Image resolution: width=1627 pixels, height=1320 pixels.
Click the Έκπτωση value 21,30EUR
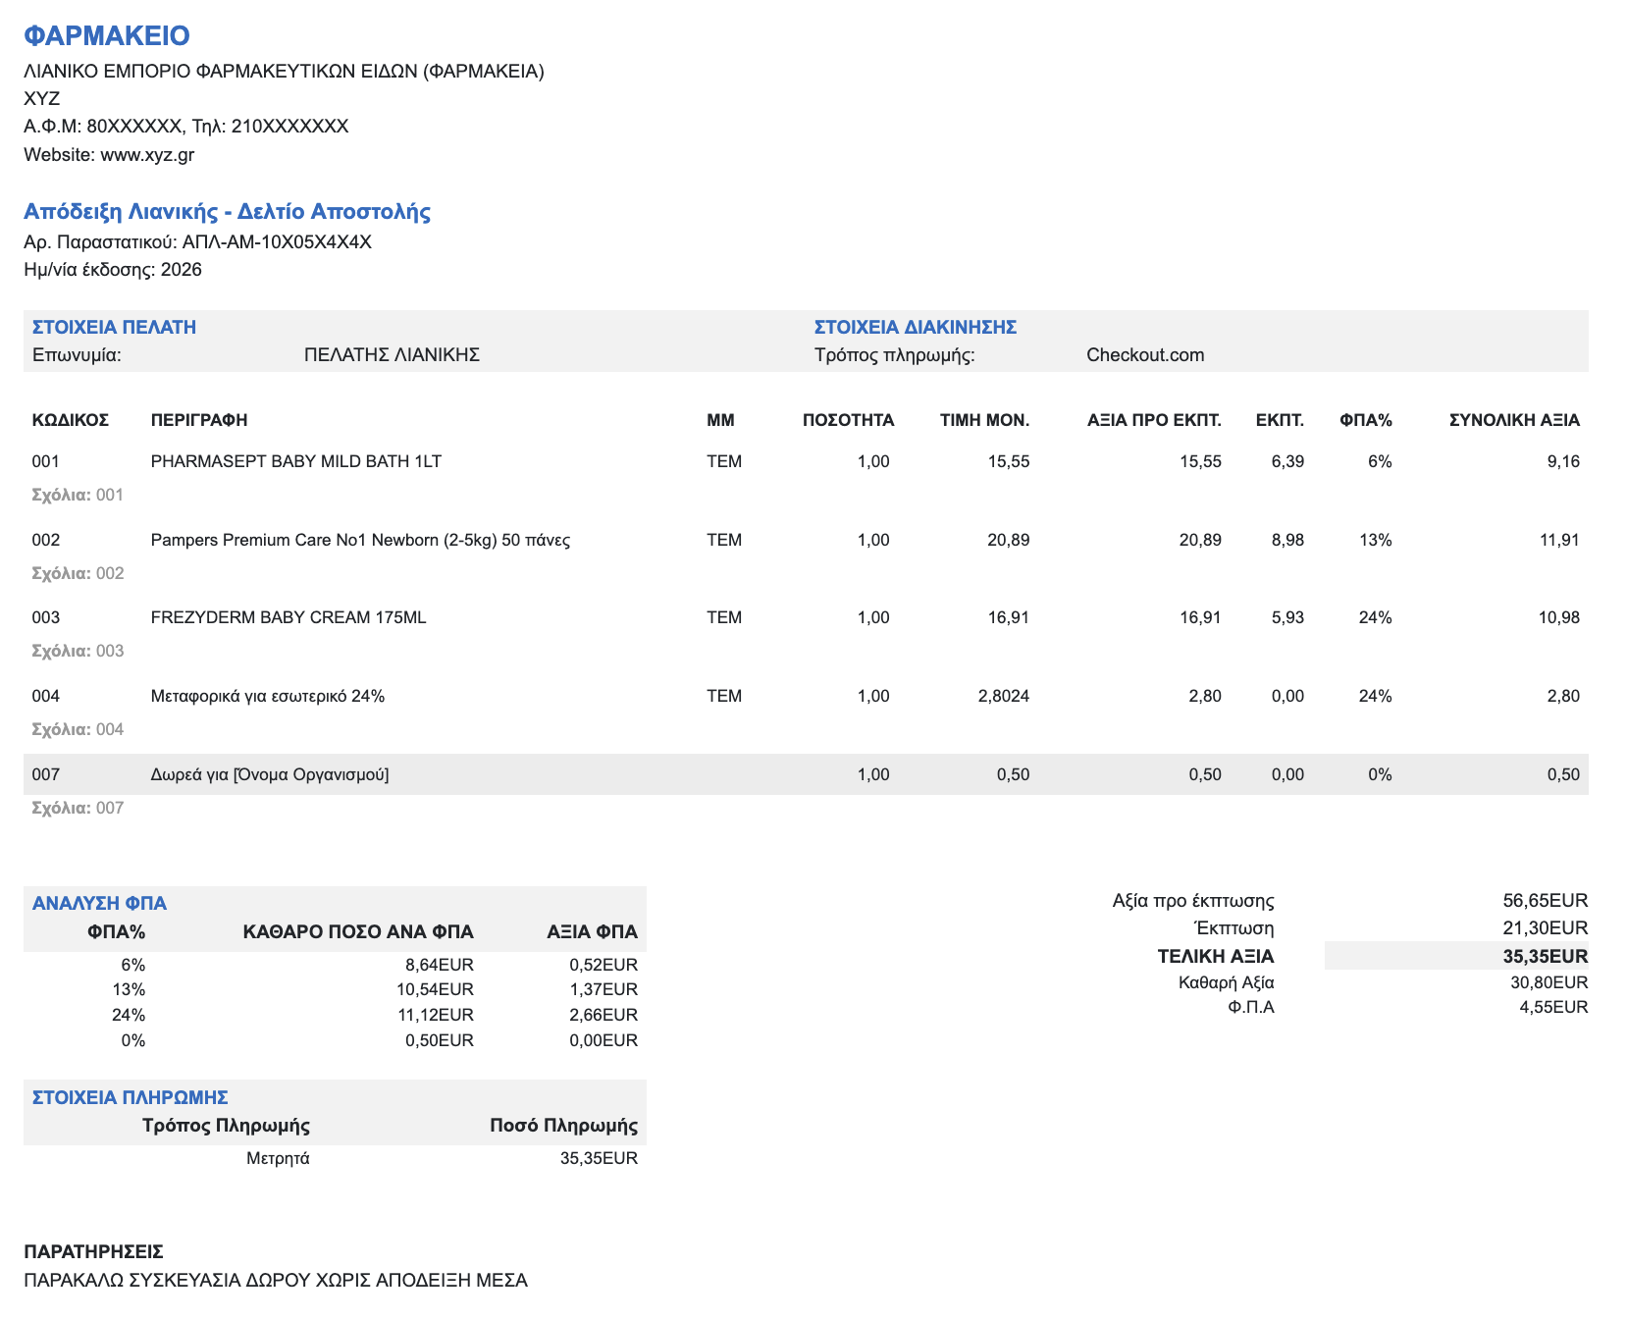[x=1545, y=928]
